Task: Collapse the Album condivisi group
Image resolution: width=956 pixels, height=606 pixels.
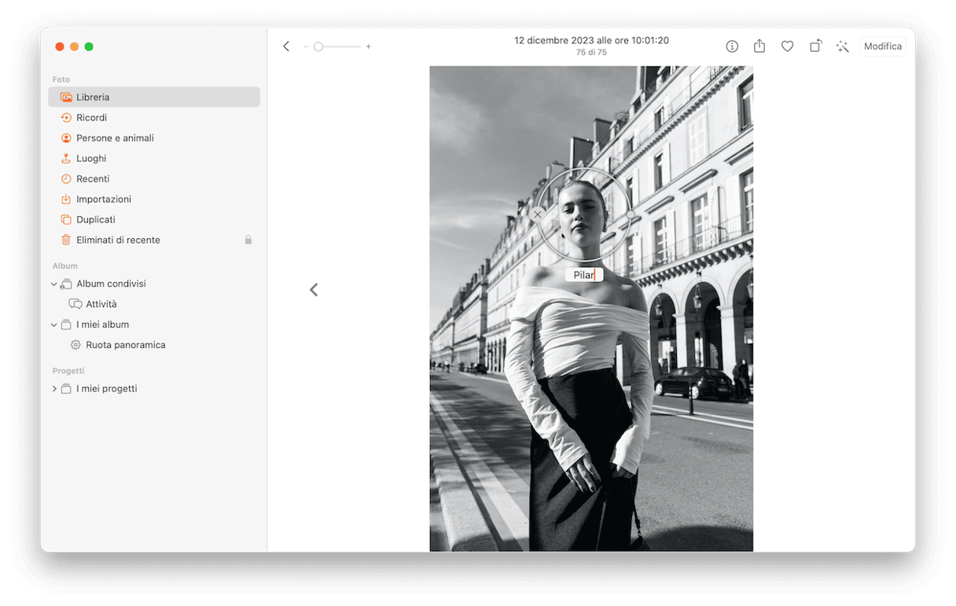Action: pyautogui.click(x=54, y=284)
